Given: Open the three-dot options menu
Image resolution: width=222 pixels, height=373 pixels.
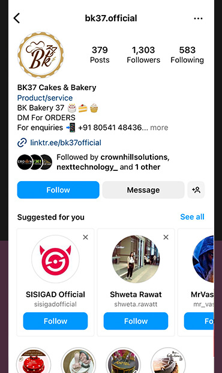Looking at the screenshot, I should pos(198,18).
